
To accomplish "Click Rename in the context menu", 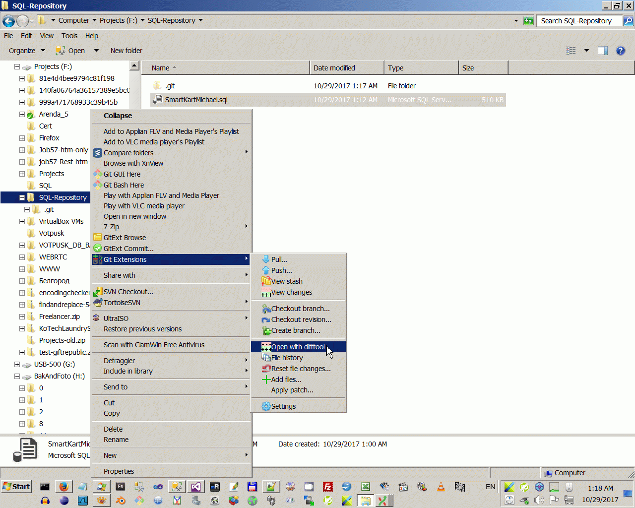I will [x=171, y=440].
